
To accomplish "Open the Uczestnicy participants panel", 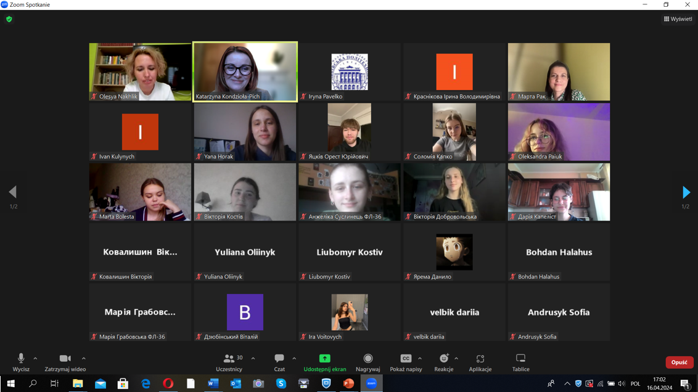I will pyautogui.click(x=229, y=362).
